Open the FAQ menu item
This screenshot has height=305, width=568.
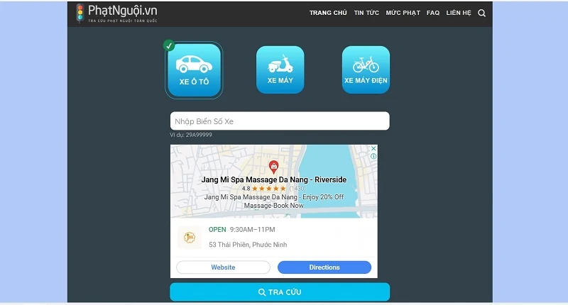[x=433, y=13]
